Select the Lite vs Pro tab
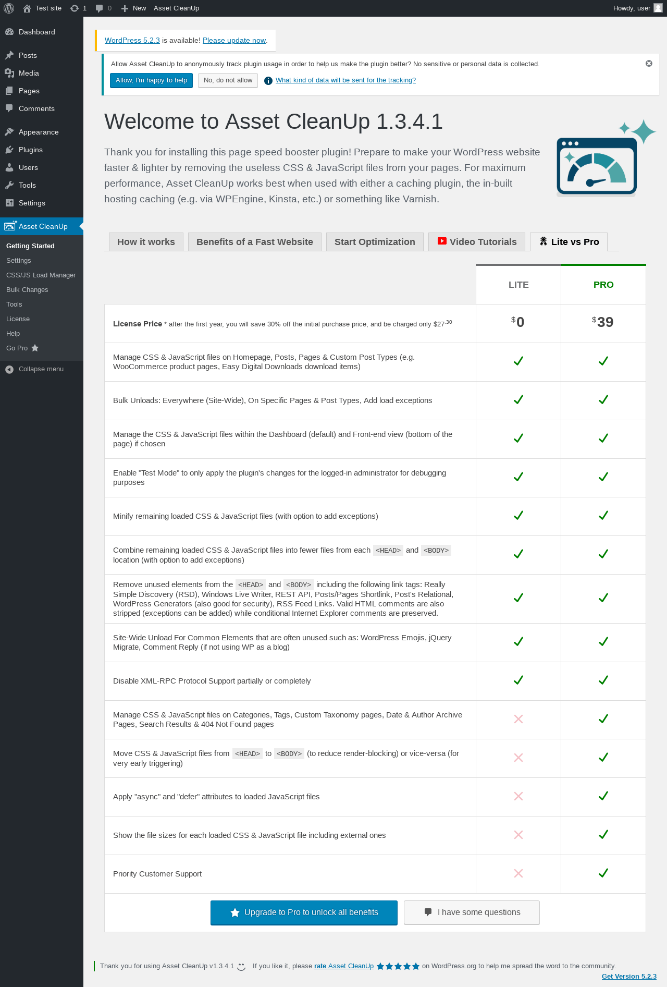Viewport: 667px width, 987px height. click(x=569, y=242)
